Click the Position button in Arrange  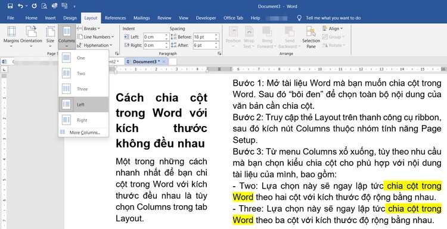pos(233,37)
